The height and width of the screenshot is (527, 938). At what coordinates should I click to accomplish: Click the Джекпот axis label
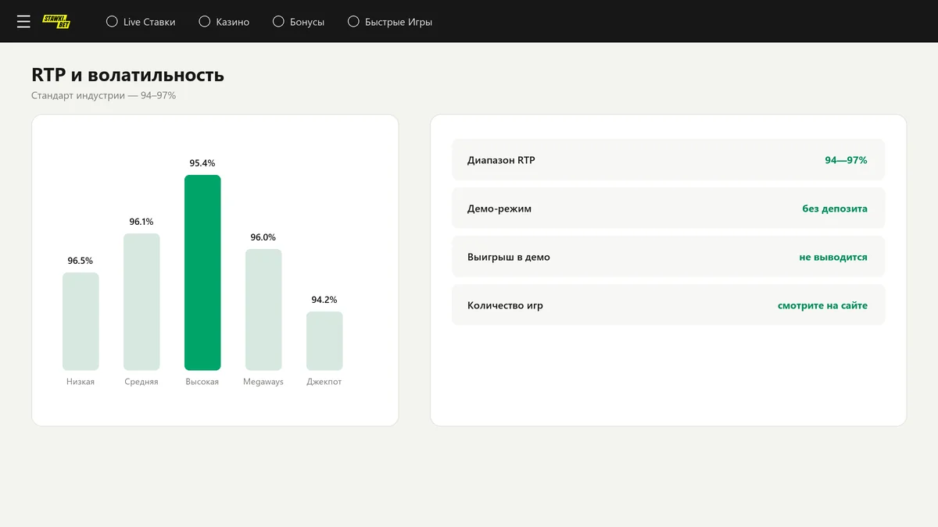(x=324, y=382)
